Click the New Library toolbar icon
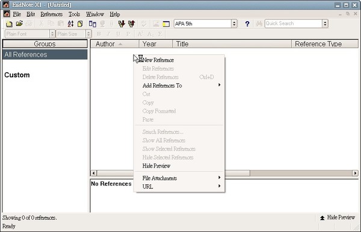The image size is (361, 232). 9,24
